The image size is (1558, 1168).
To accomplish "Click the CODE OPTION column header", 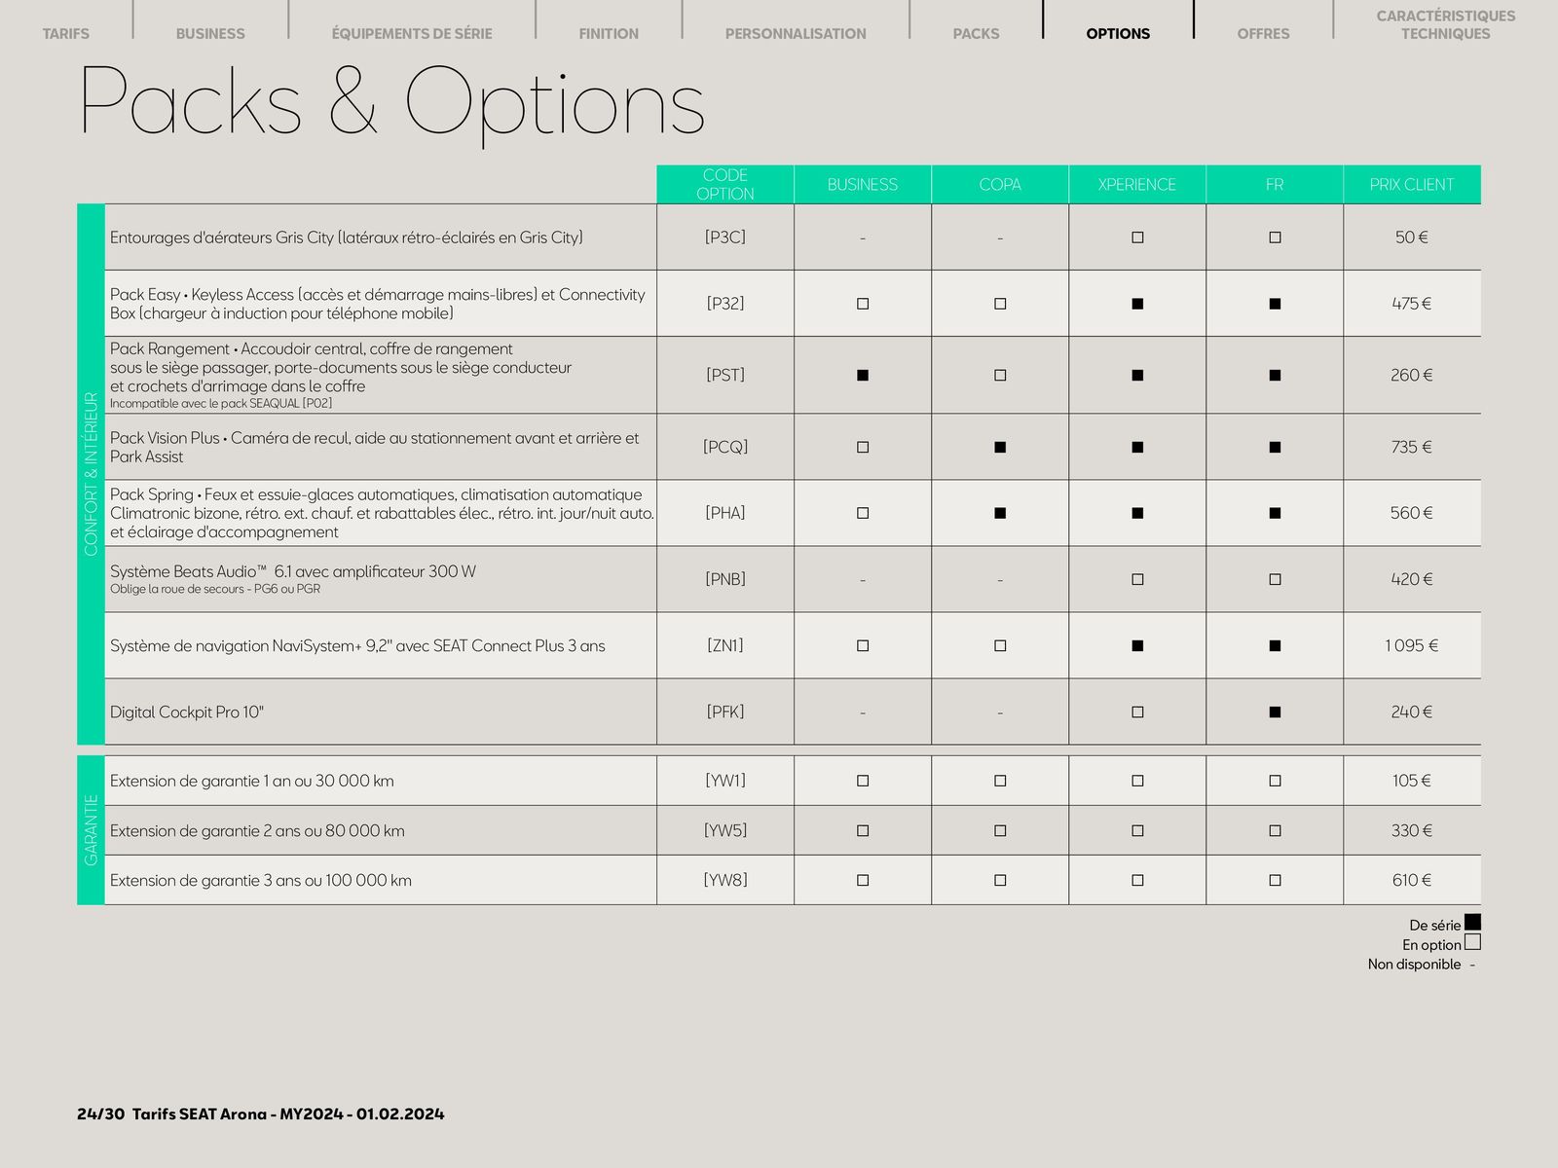I will (725, 184).
